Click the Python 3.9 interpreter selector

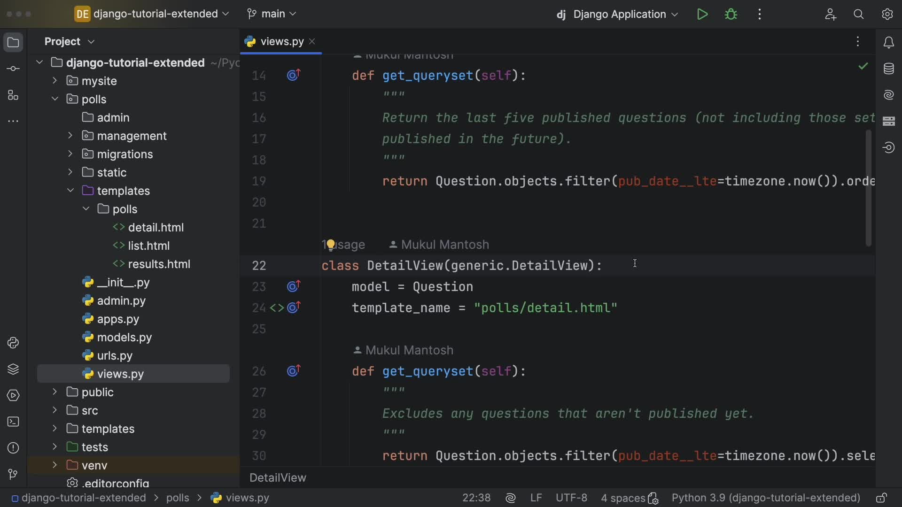point(765,498)
